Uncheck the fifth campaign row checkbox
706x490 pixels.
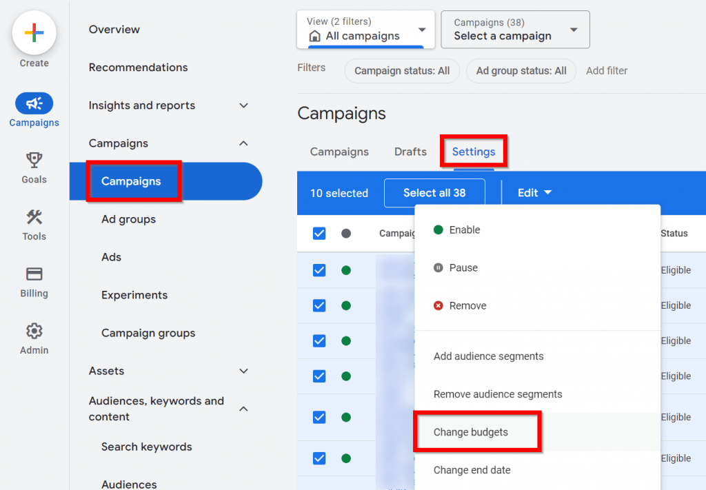319,418
